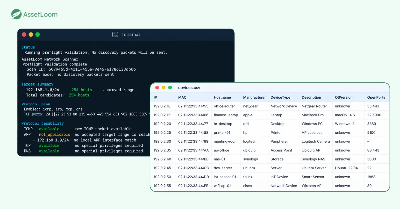Image resolution: width=400 pixels, height=209 pixels.
Task: Click the macOS 14.6 version cell
Action: 345,115
